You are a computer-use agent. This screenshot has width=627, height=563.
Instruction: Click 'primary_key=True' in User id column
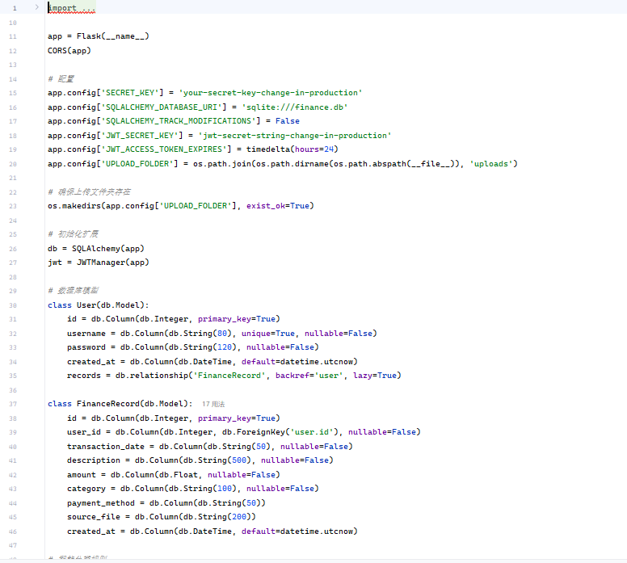(x=237, y=319)
